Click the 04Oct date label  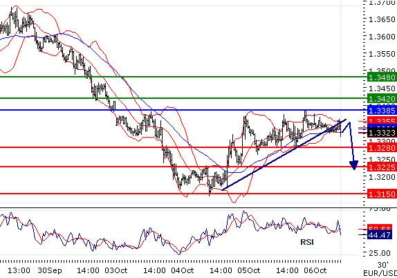pyautogui.click(x=183, y=270)
